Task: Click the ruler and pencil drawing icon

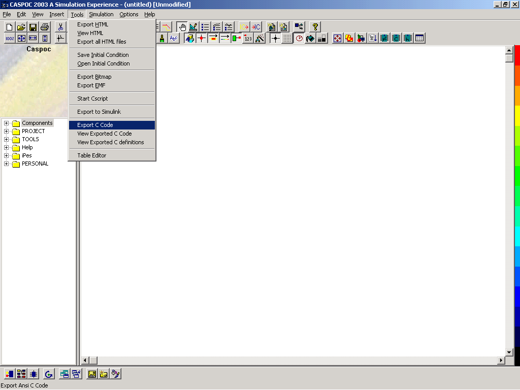Action: point(193,27)
